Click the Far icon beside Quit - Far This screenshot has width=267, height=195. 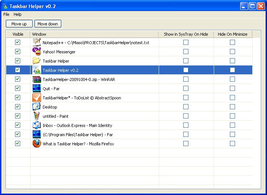tap(37, 88)
